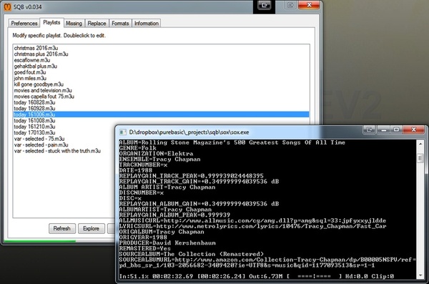The width and height of the screenshot is (429, 284).
Task: Open the Information tab
Action: click(147, 24)
